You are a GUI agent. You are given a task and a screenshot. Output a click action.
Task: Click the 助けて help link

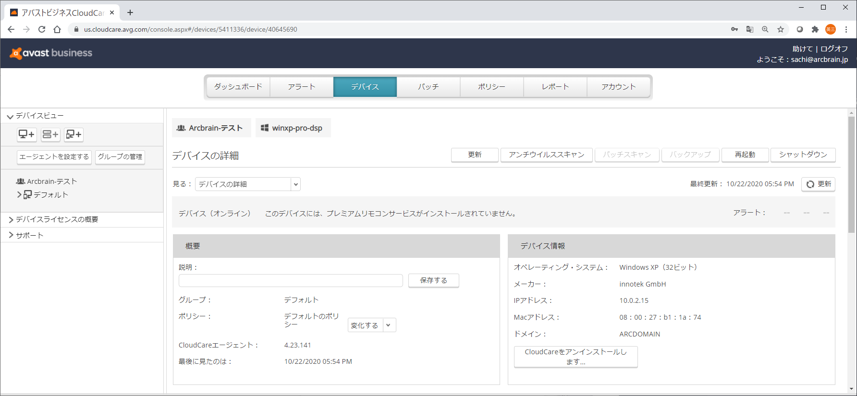pos(802,49)
